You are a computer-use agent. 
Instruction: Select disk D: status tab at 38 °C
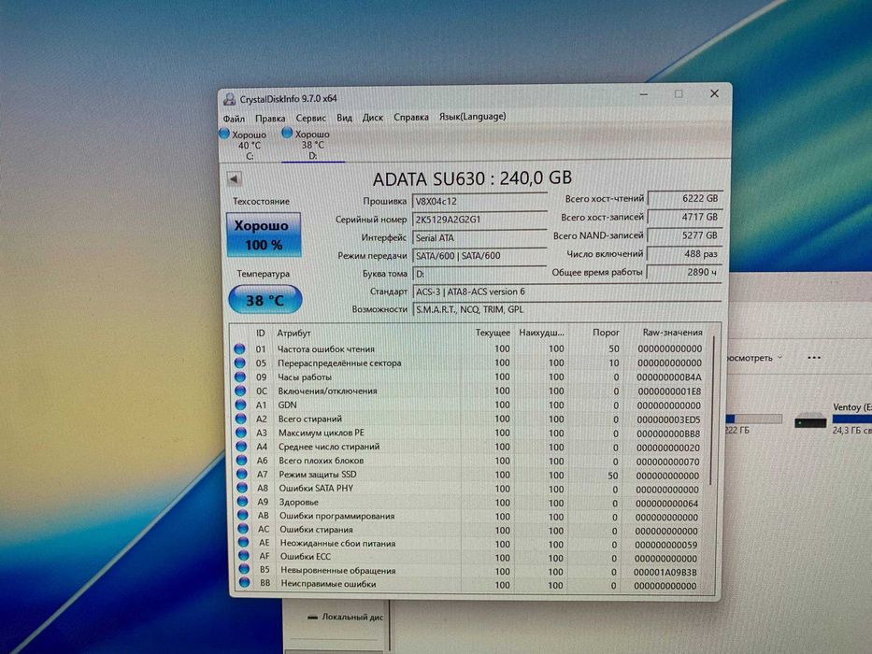pyautogui.click(x=312, y=145)
